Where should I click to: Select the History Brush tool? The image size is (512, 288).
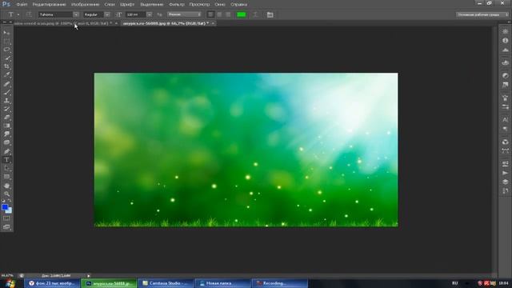7,109
